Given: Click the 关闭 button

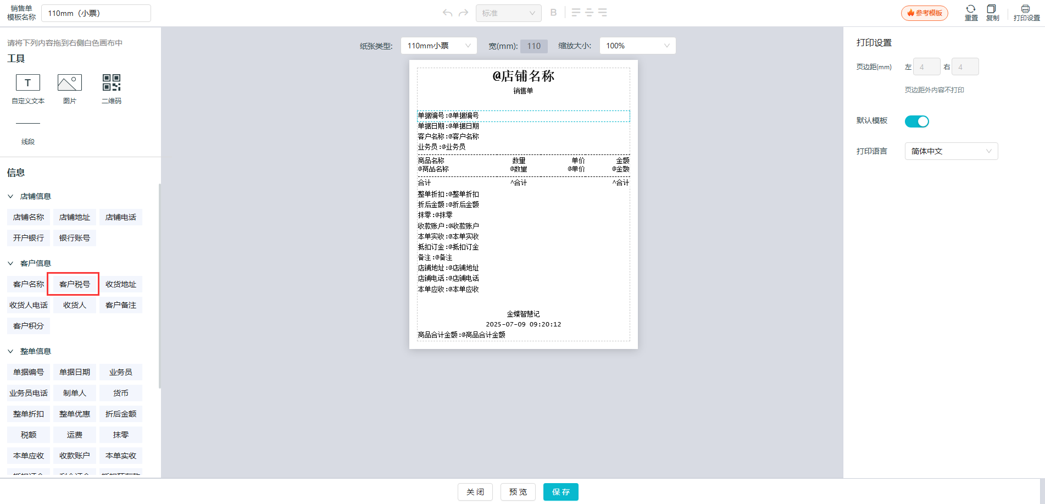Looking at the screenshot, I should click(x=475, y=492).
